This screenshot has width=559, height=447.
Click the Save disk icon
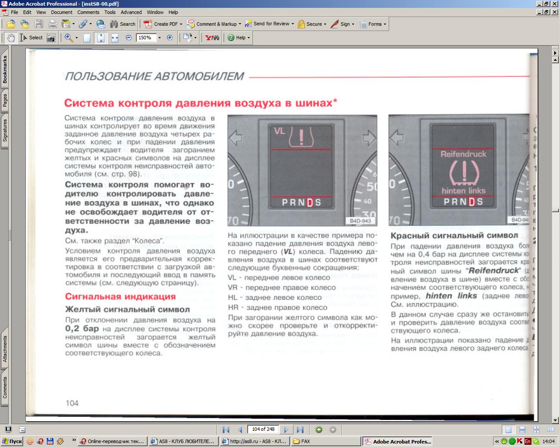[x=39, y=24]
